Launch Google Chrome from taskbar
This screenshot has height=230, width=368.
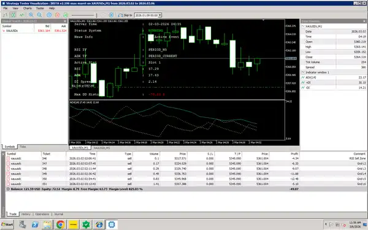(x=61, y=224)
